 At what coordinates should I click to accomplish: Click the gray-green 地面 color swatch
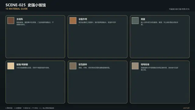click(135, 20)
